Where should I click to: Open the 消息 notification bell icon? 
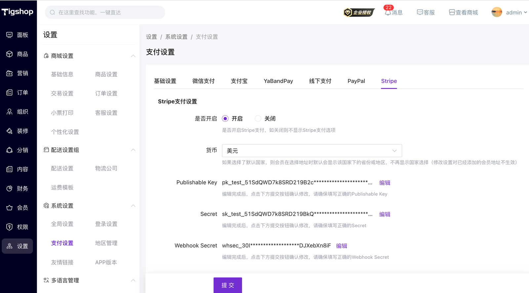pyautogui.click(x=388, y=13)
